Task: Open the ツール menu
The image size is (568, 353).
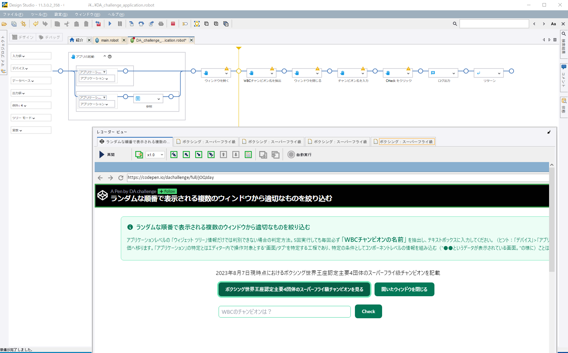Action: pos(39,14)
